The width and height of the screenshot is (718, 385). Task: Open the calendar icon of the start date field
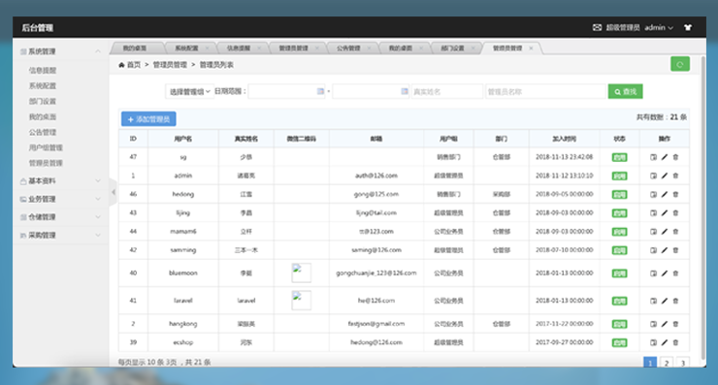[x=320, y=91]
